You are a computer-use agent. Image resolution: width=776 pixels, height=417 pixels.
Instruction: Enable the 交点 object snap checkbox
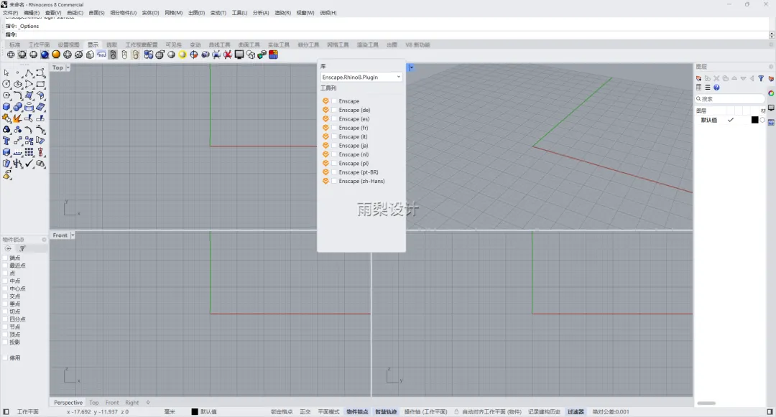coord(6,296)
